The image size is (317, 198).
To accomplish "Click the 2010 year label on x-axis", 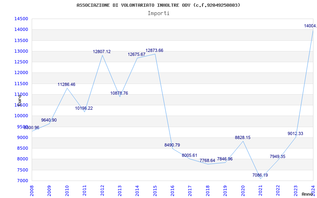I will [x=67, y=190].
